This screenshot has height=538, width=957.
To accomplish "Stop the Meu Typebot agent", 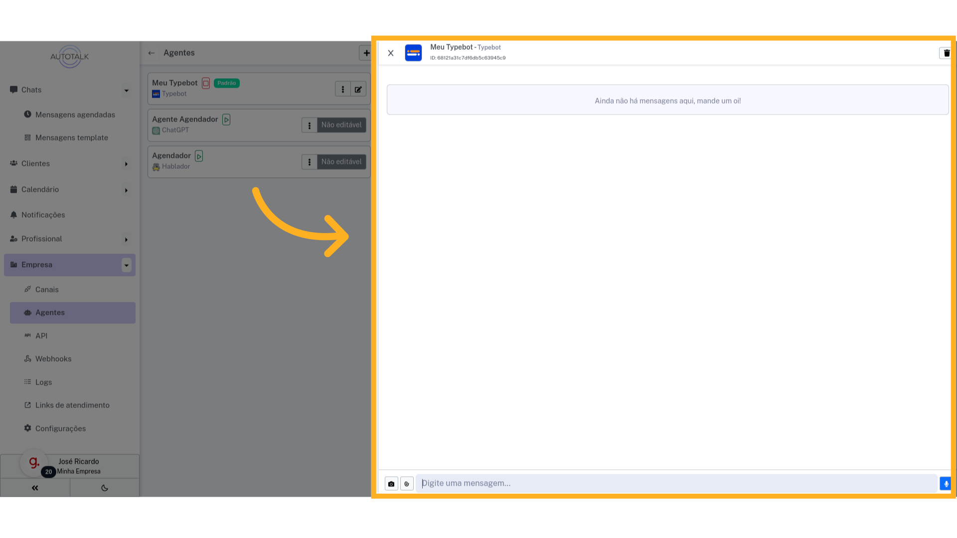I will 206,83.
